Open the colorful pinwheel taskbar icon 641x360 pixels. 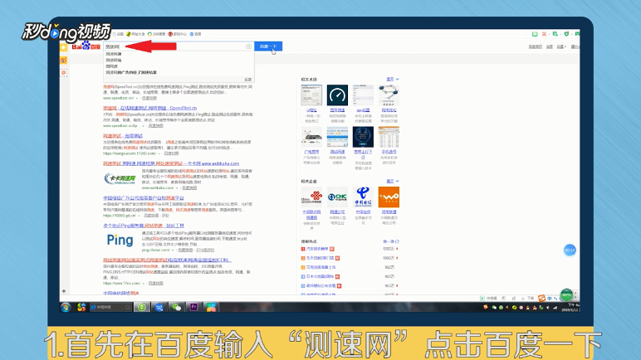tap(211, 307)
